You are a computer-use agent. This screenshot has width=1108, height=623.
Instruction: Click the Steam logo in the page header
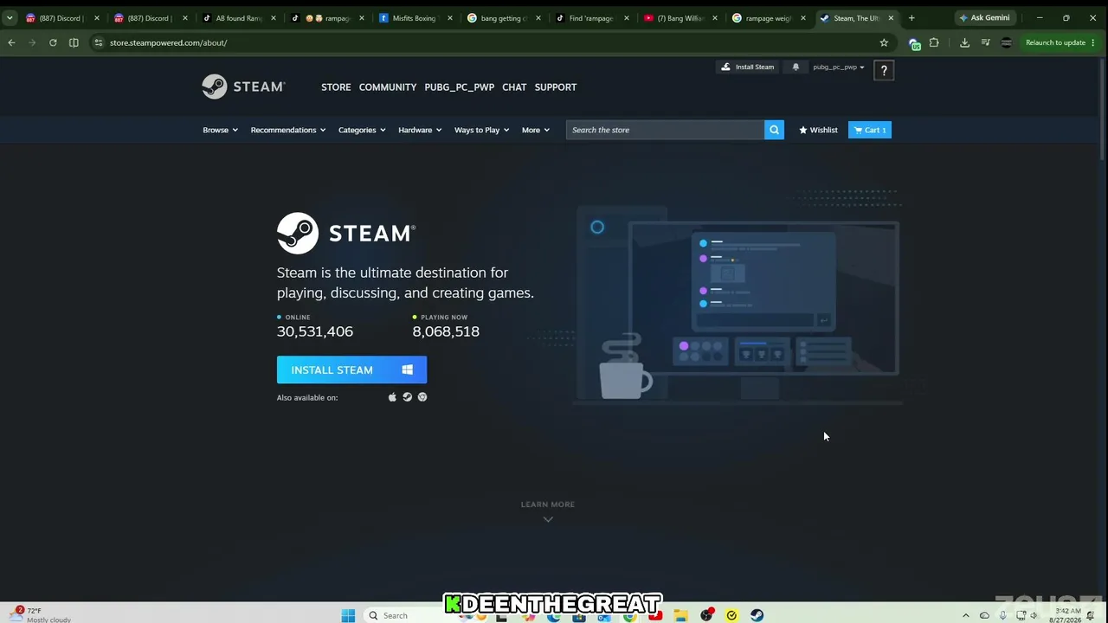tap(243, 87)
